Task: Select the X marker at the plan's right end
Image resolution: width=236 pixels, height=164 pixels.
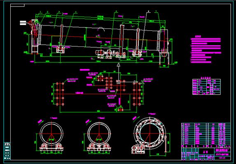Action: point(143,82)
